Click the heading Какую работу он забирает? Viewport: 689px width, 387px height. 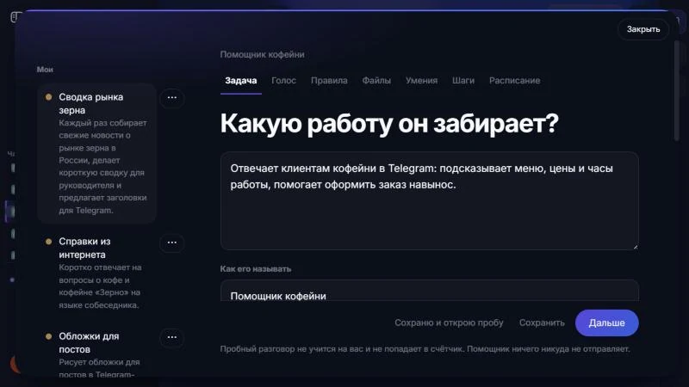(389, 123)
